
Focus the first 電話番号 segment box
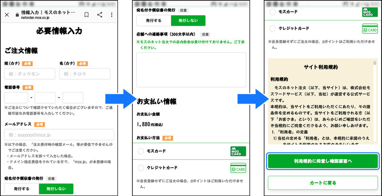16,98
